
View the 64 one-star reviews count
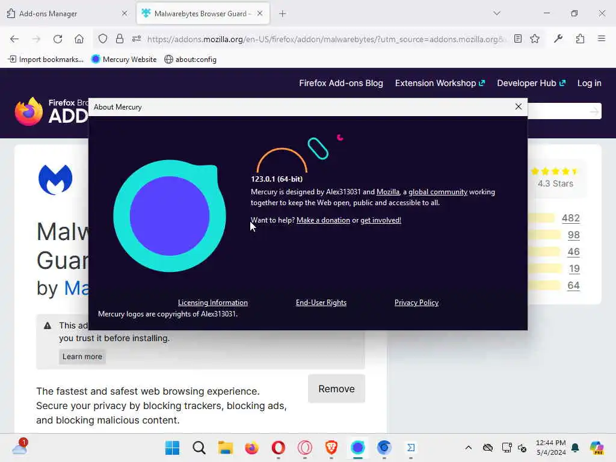coord(573,286)
